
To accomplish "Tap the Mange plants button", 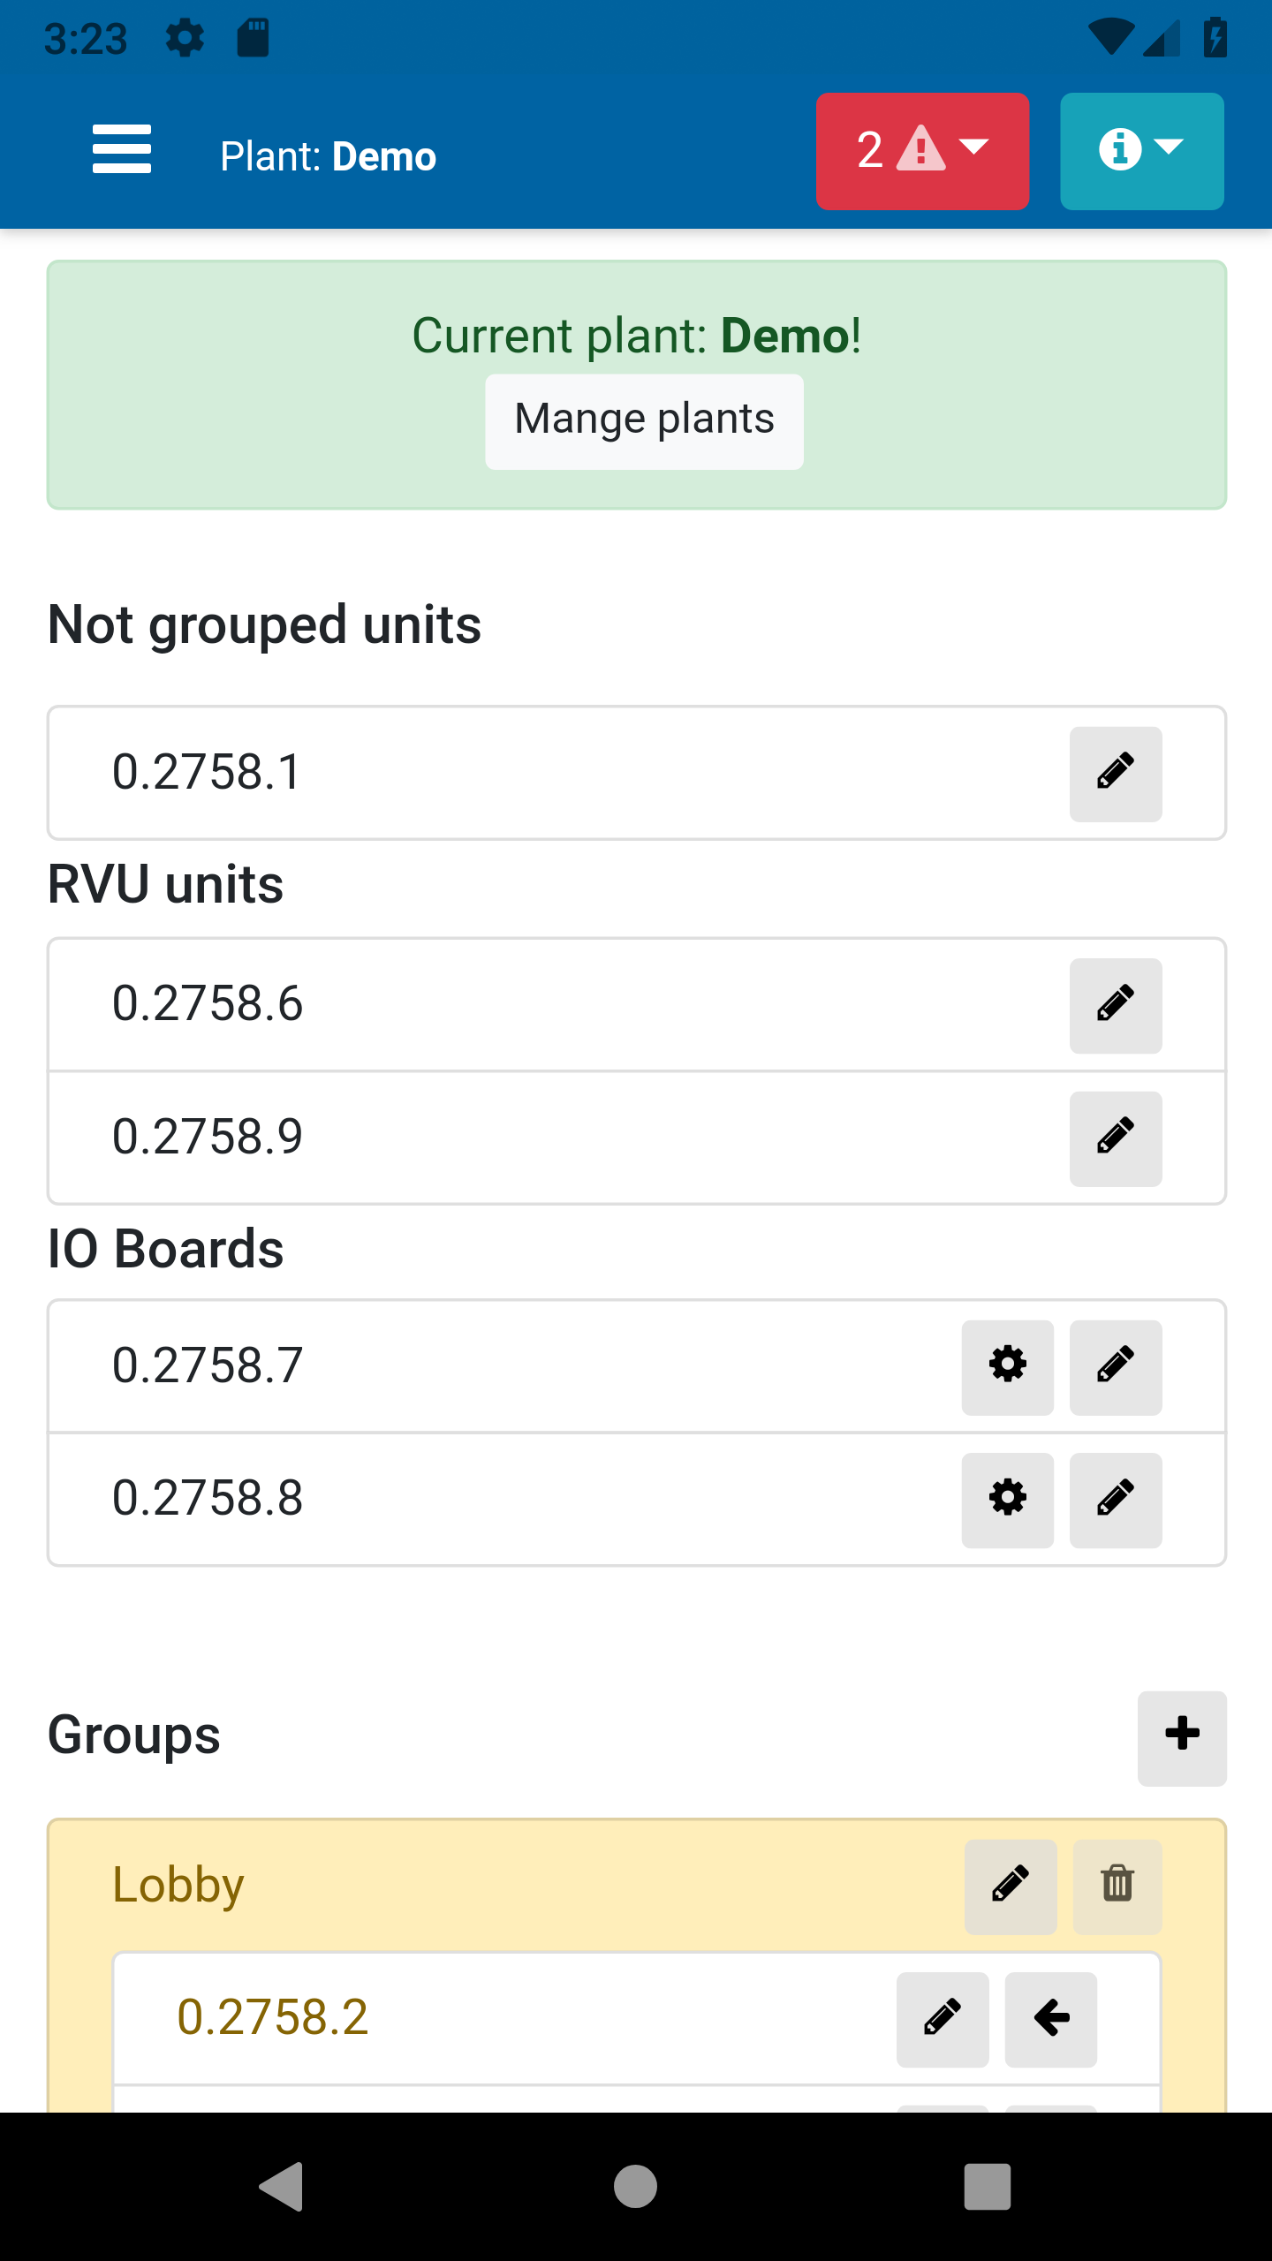I will (644, 421).
